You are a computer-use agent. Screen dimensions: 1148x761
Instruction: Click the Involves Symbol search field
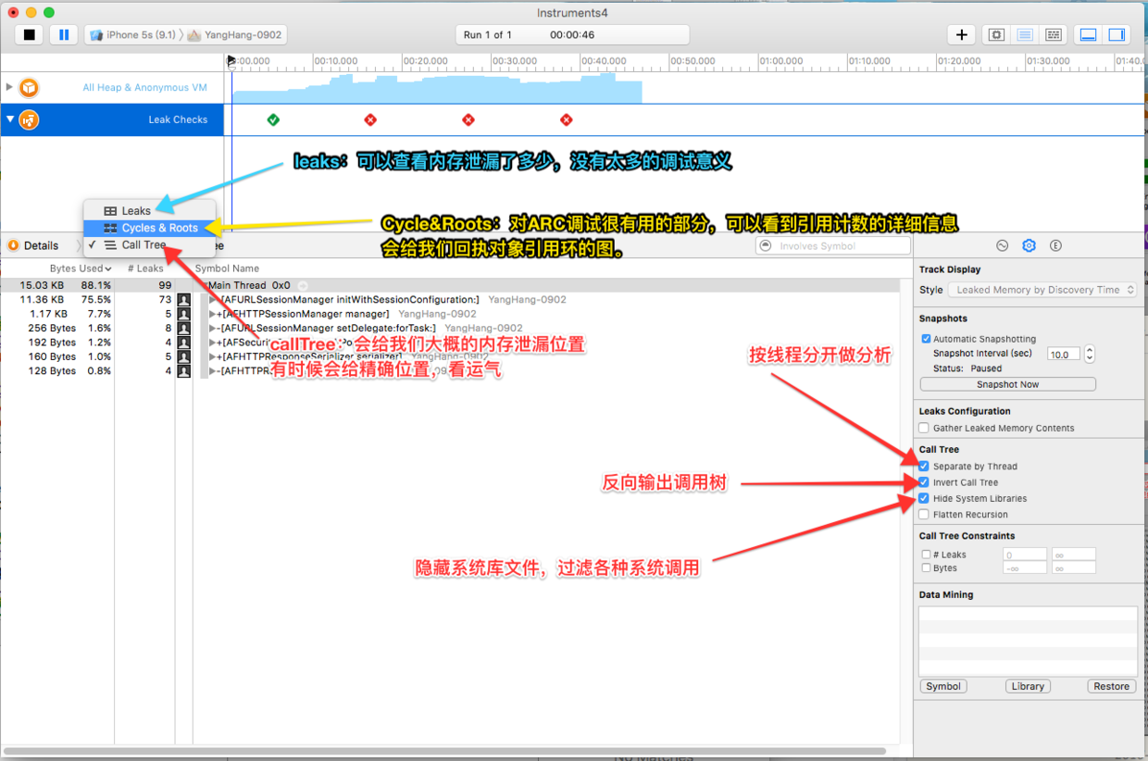pyautogui.click(x=833, y=245)
